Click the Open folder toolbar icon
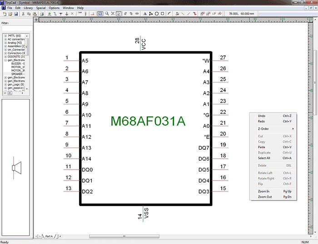 pos(10,14)
